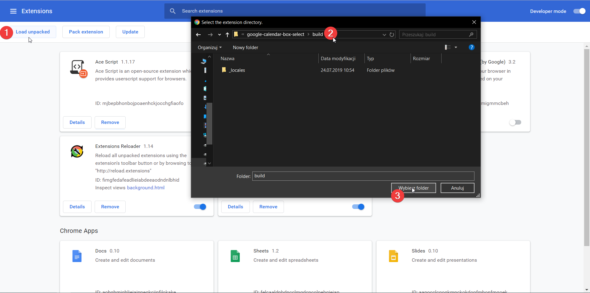The width and height of the screenshot is (590, 293).
Task: Open the view options dropdown arrow
Action: click(456, 47)
